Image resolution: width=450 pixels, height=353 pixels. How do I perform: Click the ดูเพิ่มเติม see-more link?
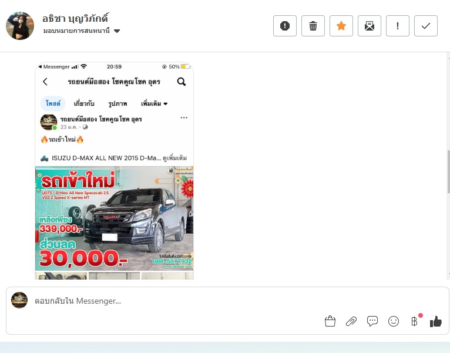pyautogui.click(x=175, y=158)
